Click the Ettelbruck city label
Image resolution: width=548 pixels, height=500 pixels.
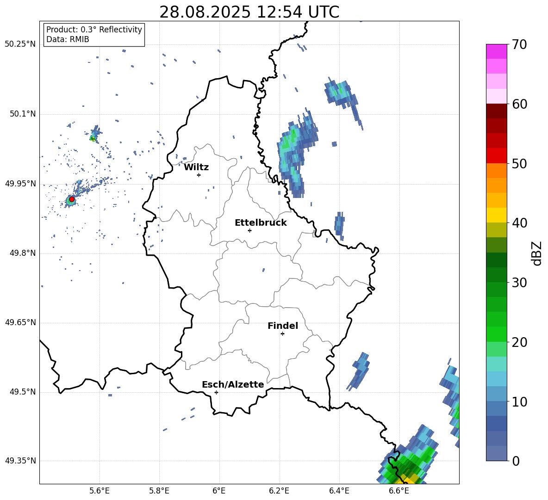tap(261, 223)
